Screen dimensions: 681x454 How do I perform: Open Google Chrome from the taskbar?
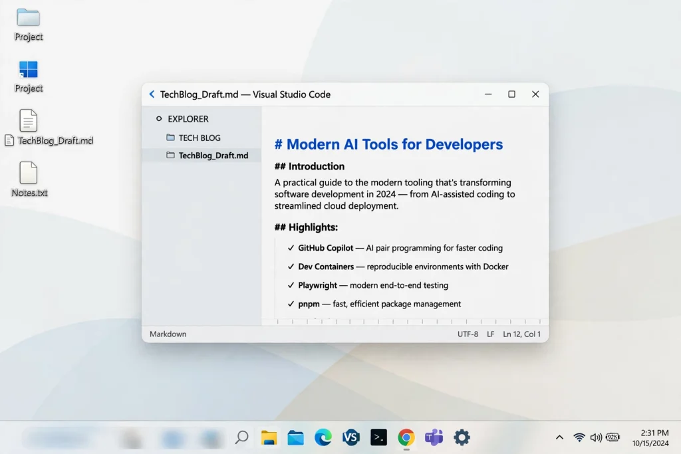point(406,437)
